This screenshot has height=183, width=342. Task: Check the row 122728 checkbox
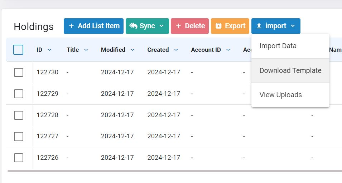click(x=19, y=115)
